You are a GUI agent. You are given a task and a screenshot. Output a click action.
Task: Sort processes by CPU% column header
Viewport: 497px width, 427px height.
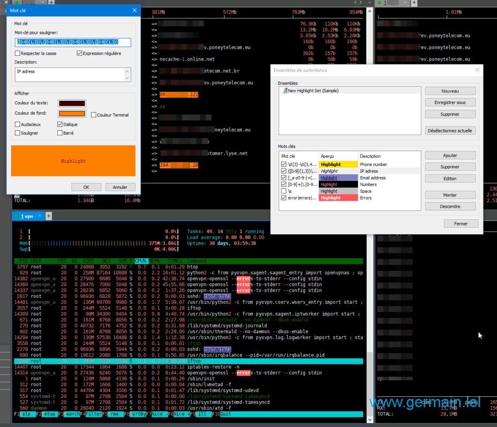(141, 261)
